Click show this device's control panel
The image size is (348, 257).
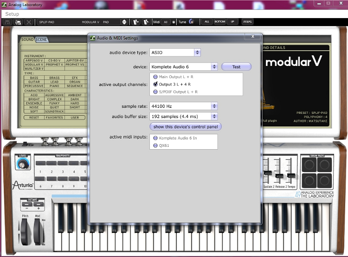tap(186, 126)
